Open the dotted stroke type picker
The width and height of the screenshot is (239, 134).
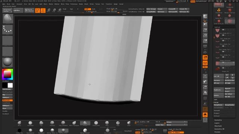pos(7,30)
